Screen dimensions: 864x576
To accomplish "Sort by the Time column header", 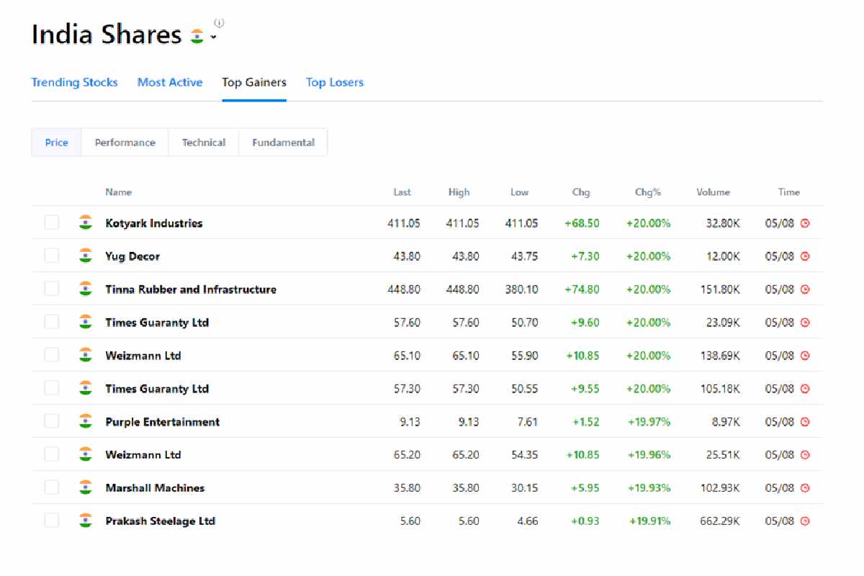I will (789, 192).
